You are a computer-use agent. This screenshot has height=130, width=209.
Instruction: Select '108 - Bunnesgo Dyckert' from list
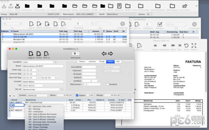click(x=39, y=125)
